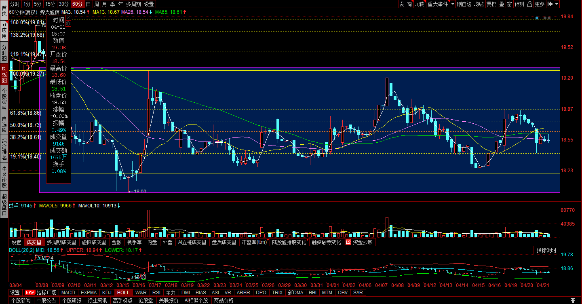The height and width of the screenshot is (304, 582).
Task: Close the data info popup panel
Action: click(68, 18)
